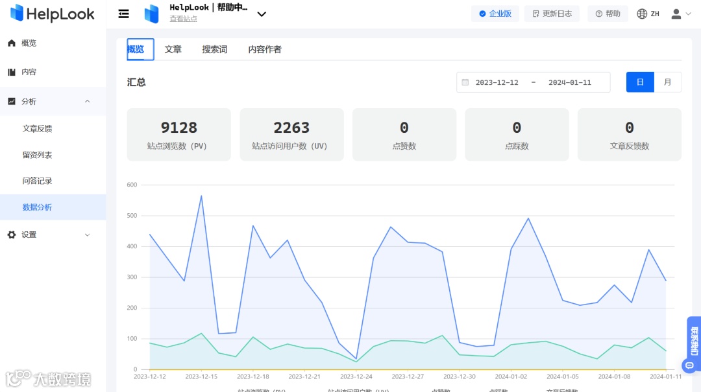The width and height of the screenshot is (701, 392).
Task: Click the user avatar icon
Action: point(676,14)
